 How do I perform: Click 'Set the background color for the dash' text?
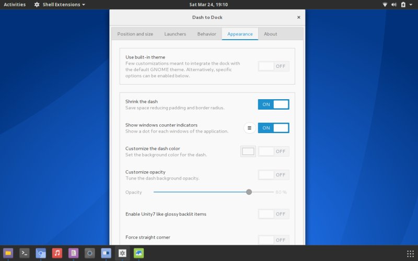(x=166, y=155)
